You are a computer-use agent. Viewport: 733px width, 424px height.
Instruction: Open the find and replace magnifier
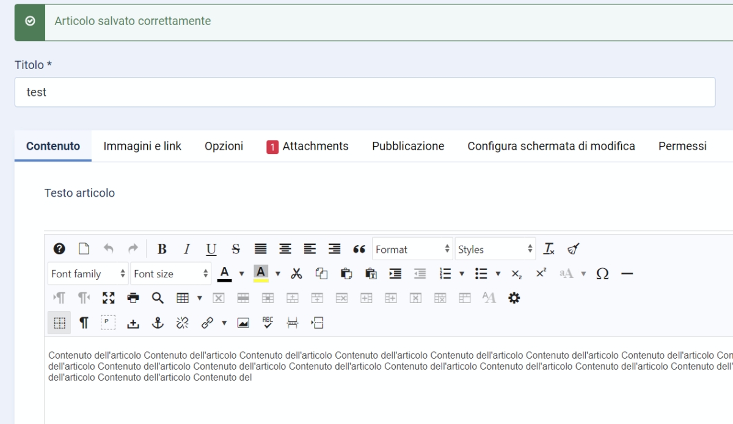(158, 298)
